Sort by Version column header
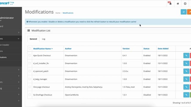 tap(126, 49)
